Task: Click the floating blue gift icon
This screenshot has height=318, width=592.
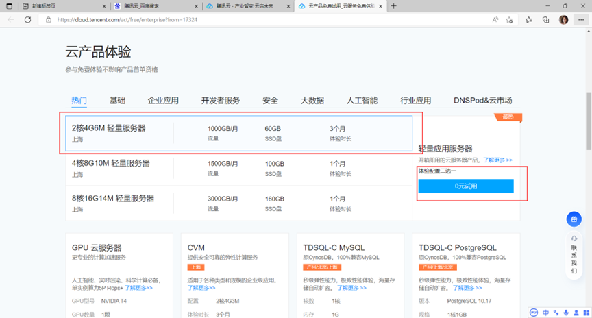Action: point(573,219)
